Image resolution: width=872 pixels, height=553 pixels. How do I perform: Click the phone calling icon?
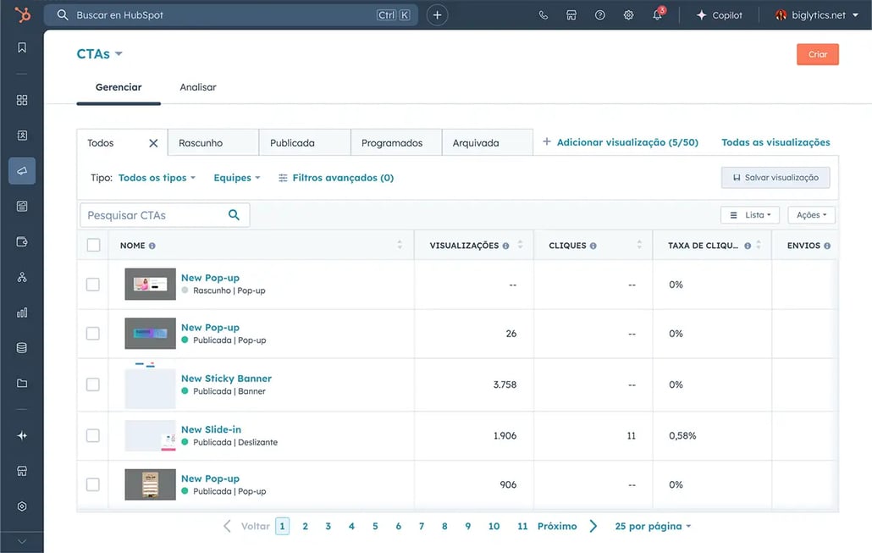click(544, 15)
